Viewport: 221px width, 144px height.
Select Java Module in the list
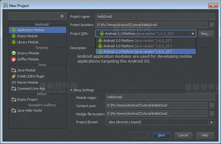click(37, 70)
